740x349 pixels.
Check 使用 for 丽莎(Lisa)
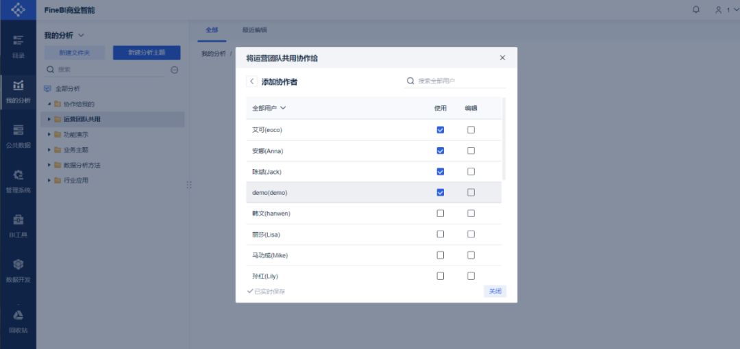click(441, 234)
